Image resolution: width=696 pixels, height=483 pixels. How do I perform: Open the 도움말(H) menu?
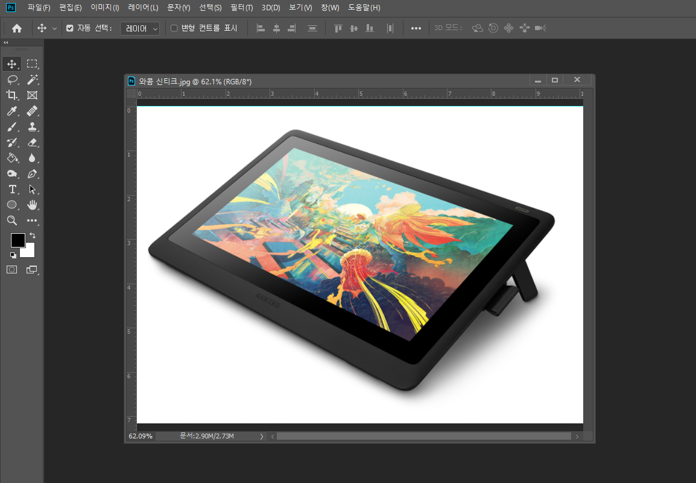[364, 8]
